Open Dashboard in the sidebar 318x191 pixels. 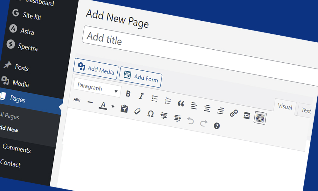pos(40,3)
